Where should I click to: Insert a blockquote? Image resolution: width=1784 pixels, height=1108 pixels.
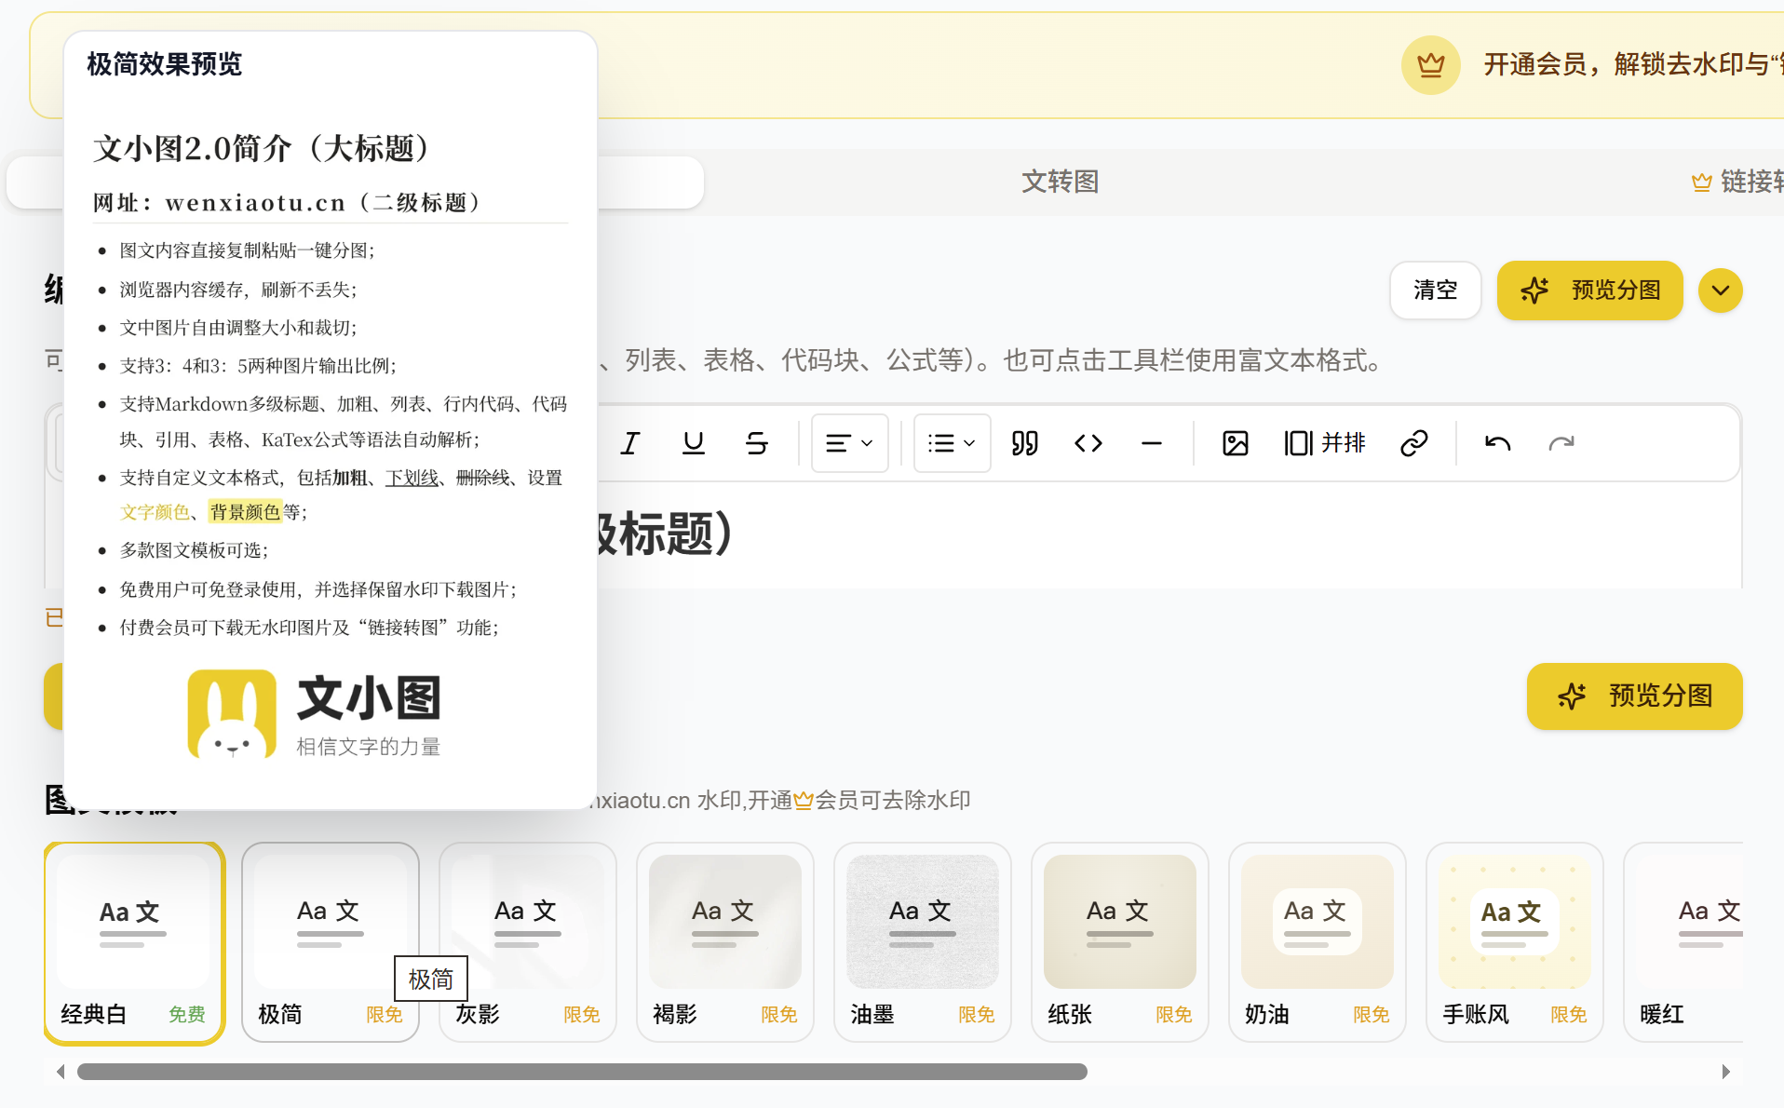[1025, 443]
